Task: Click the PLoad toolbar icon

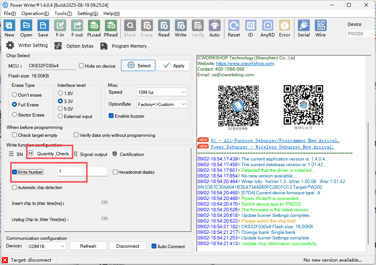Action: (94, 26)
